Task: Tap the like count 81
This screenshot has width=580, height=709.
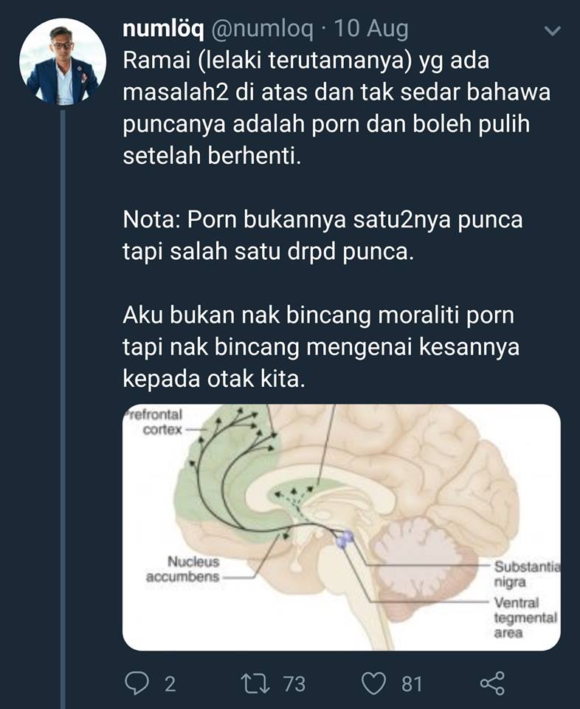Action: 412,684
